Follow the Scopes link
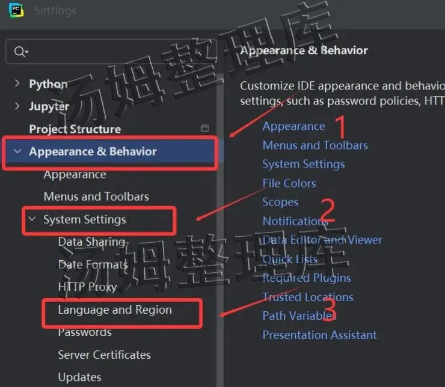This screenshot has height=387, width=445. (280, 202)
